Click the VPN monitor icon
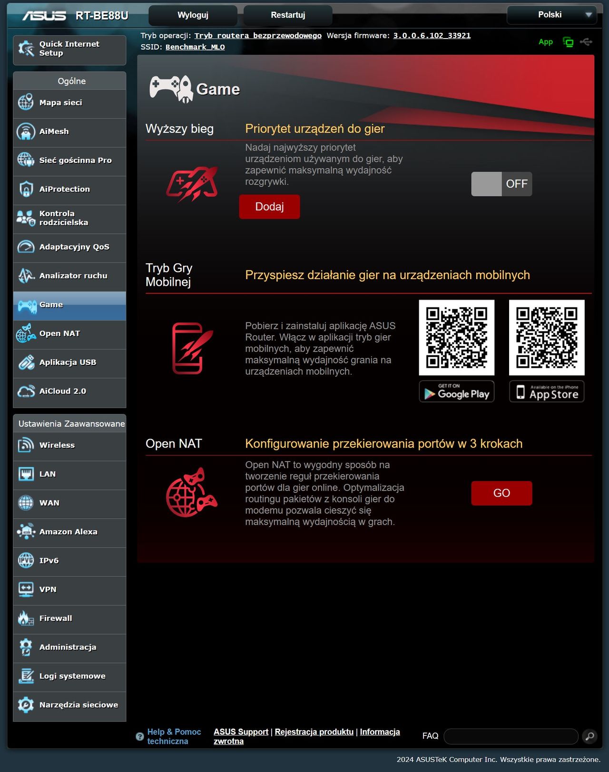Viewport: 609px width, 772px height. tap(26, 590)
